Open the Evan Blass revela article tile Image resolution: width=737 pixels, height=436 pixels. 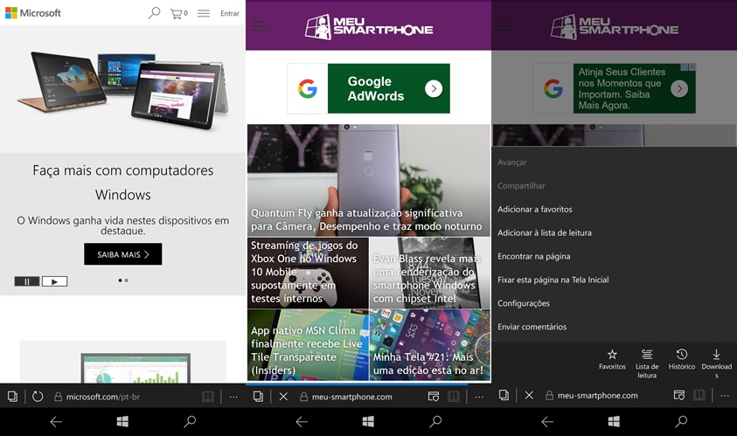pos(429,273)
